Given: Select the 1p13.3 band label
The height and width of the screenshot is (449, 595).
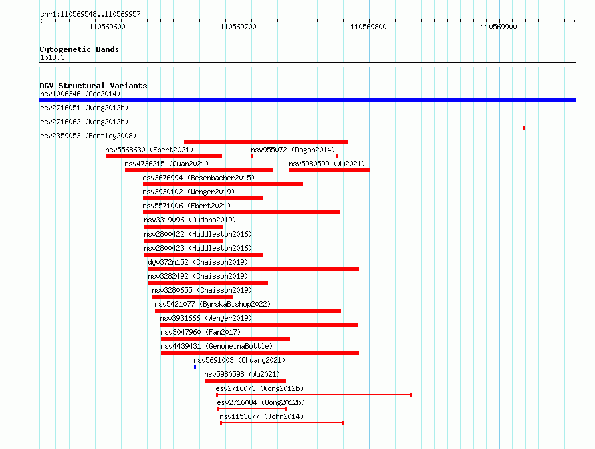Looking at the screenshot, I should click(x=52, y=57).
